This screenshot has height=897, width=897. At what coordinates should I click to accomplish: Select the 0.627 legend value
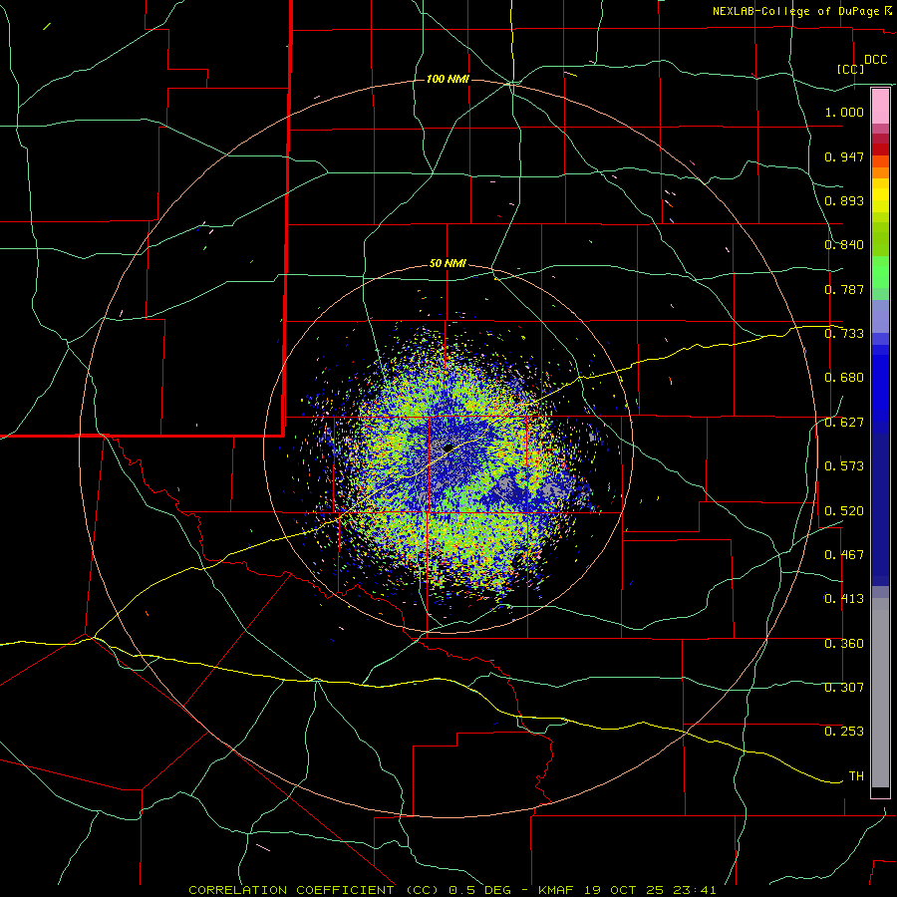click(844, 423)
